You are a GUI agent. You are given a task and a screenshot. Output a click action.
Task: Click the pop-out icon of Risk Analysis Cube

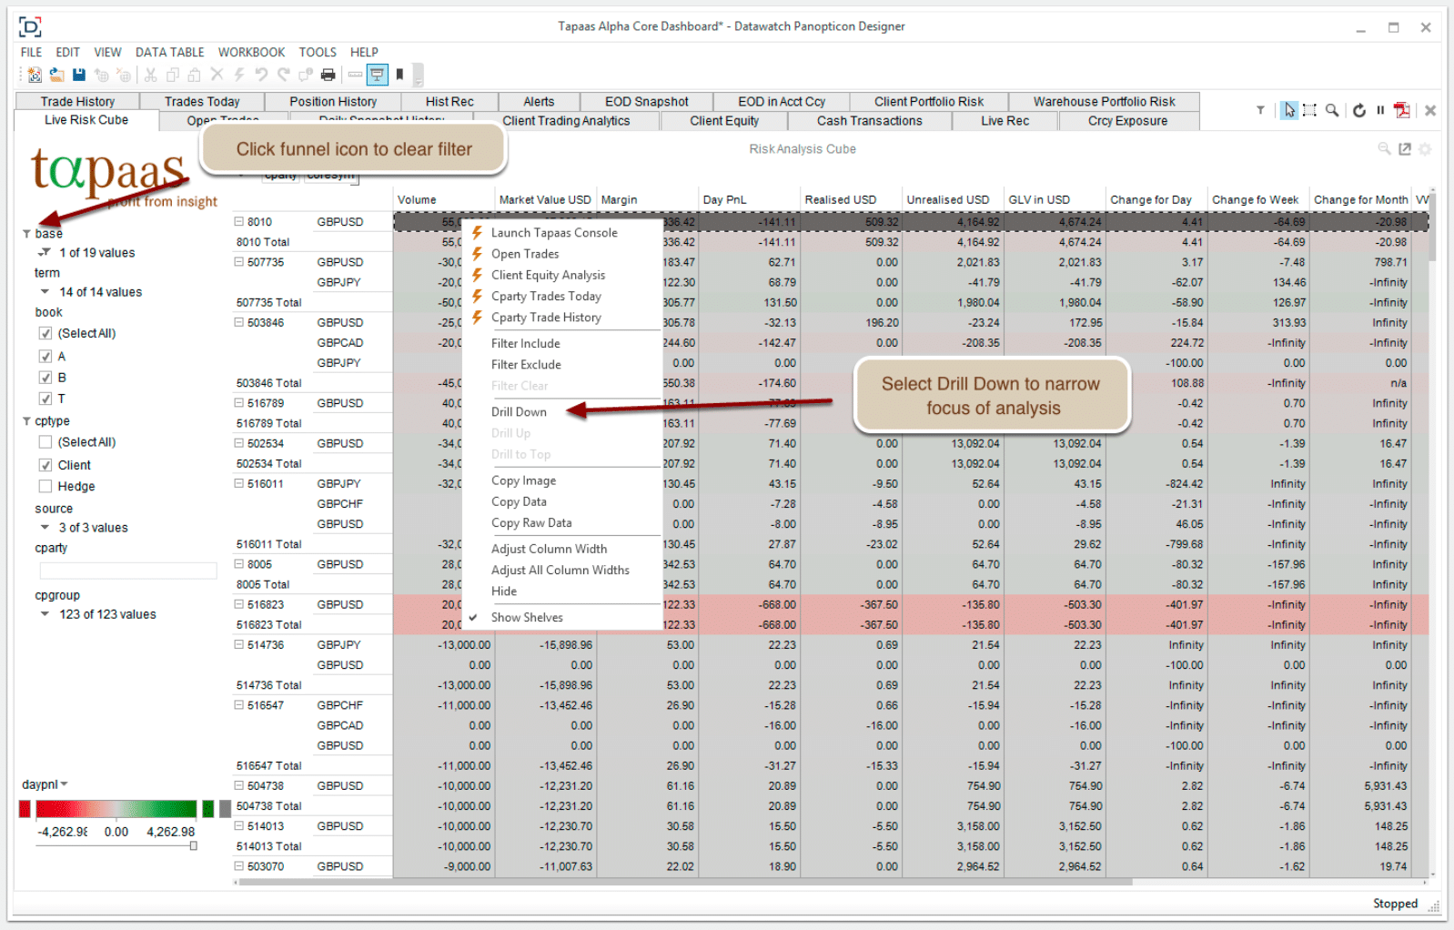pyautogui.click(x=1405, y=149)
